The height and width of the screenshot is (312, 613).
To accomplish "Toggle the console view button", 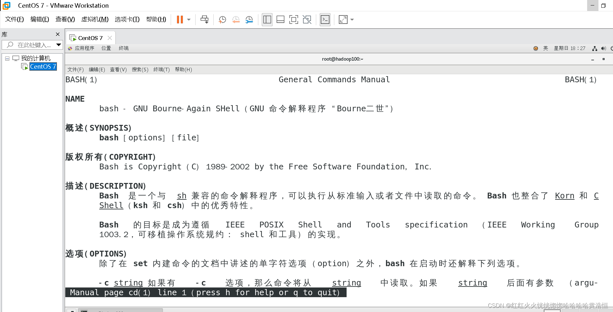I will (325, 20).
